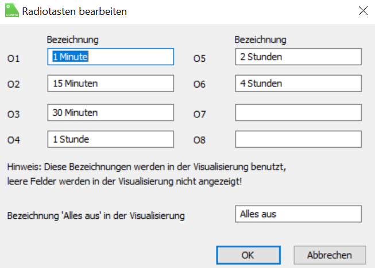Click the 'Alles aus' text field

[x=298, y=214]
